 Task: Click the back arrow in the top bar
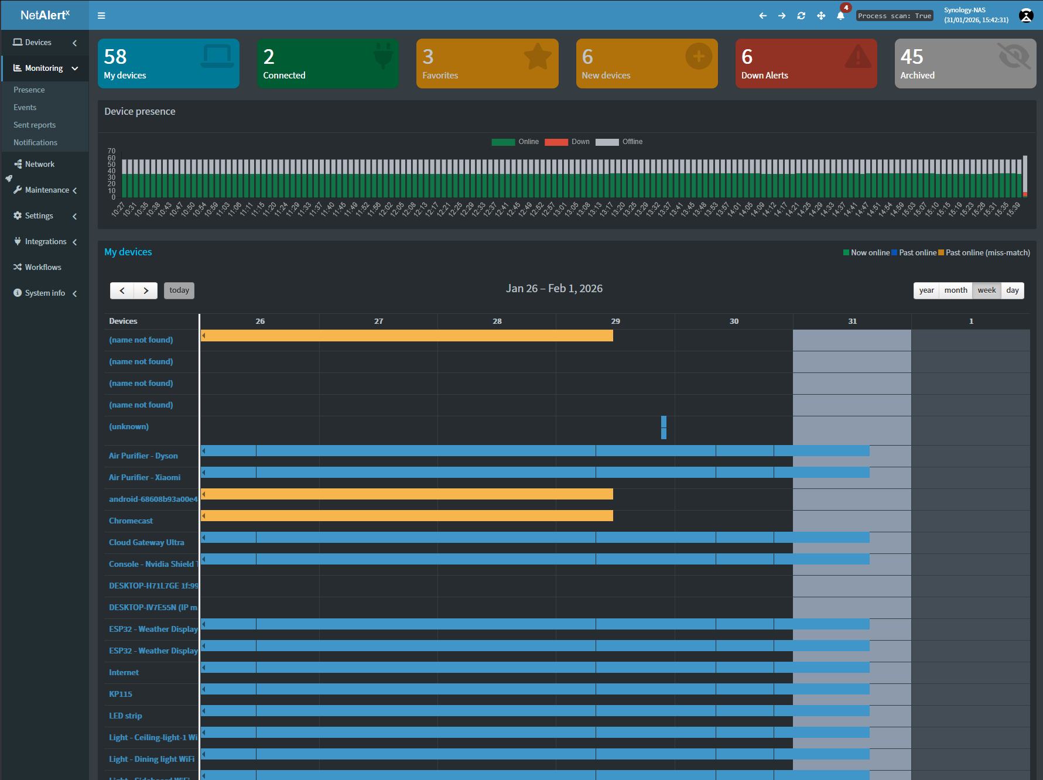point(762,16)
